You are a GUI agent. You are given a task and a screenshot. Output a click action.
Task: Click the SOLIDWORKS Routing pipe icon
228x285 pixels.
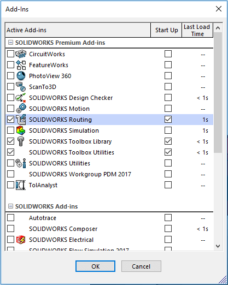point(21,120)
